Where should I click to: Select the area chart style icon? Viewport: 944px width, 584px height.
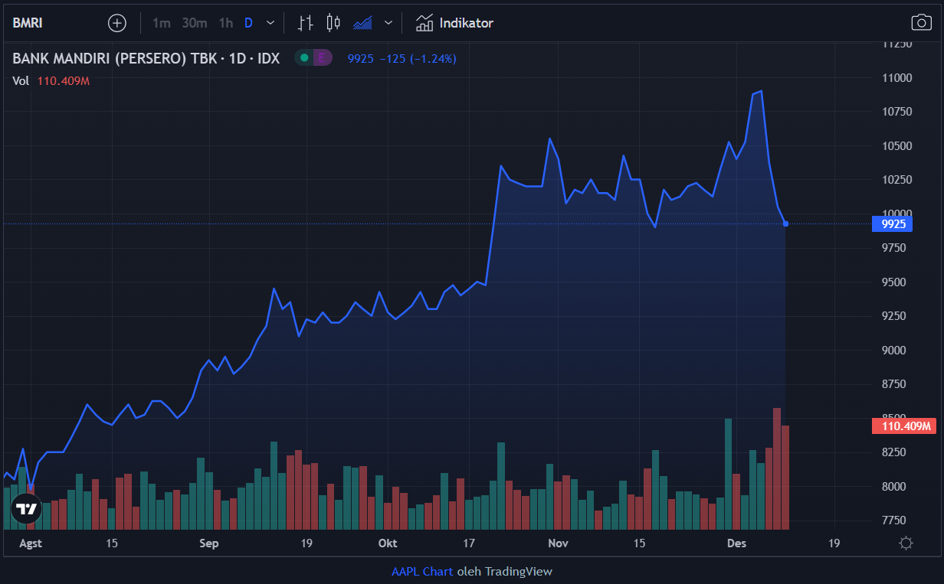pos(362,23)
